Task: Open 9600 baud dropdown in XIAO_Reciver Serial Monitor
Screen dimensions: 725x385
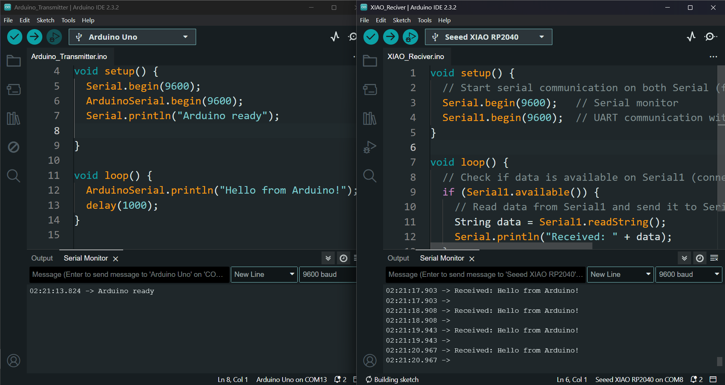Action: (x=689, y=275)
